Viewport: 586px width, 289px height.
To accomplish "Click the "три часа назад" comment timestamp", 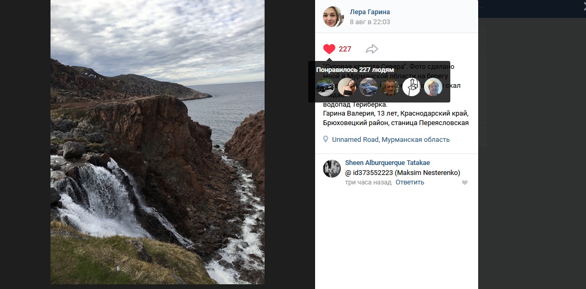I will point(368,182).
